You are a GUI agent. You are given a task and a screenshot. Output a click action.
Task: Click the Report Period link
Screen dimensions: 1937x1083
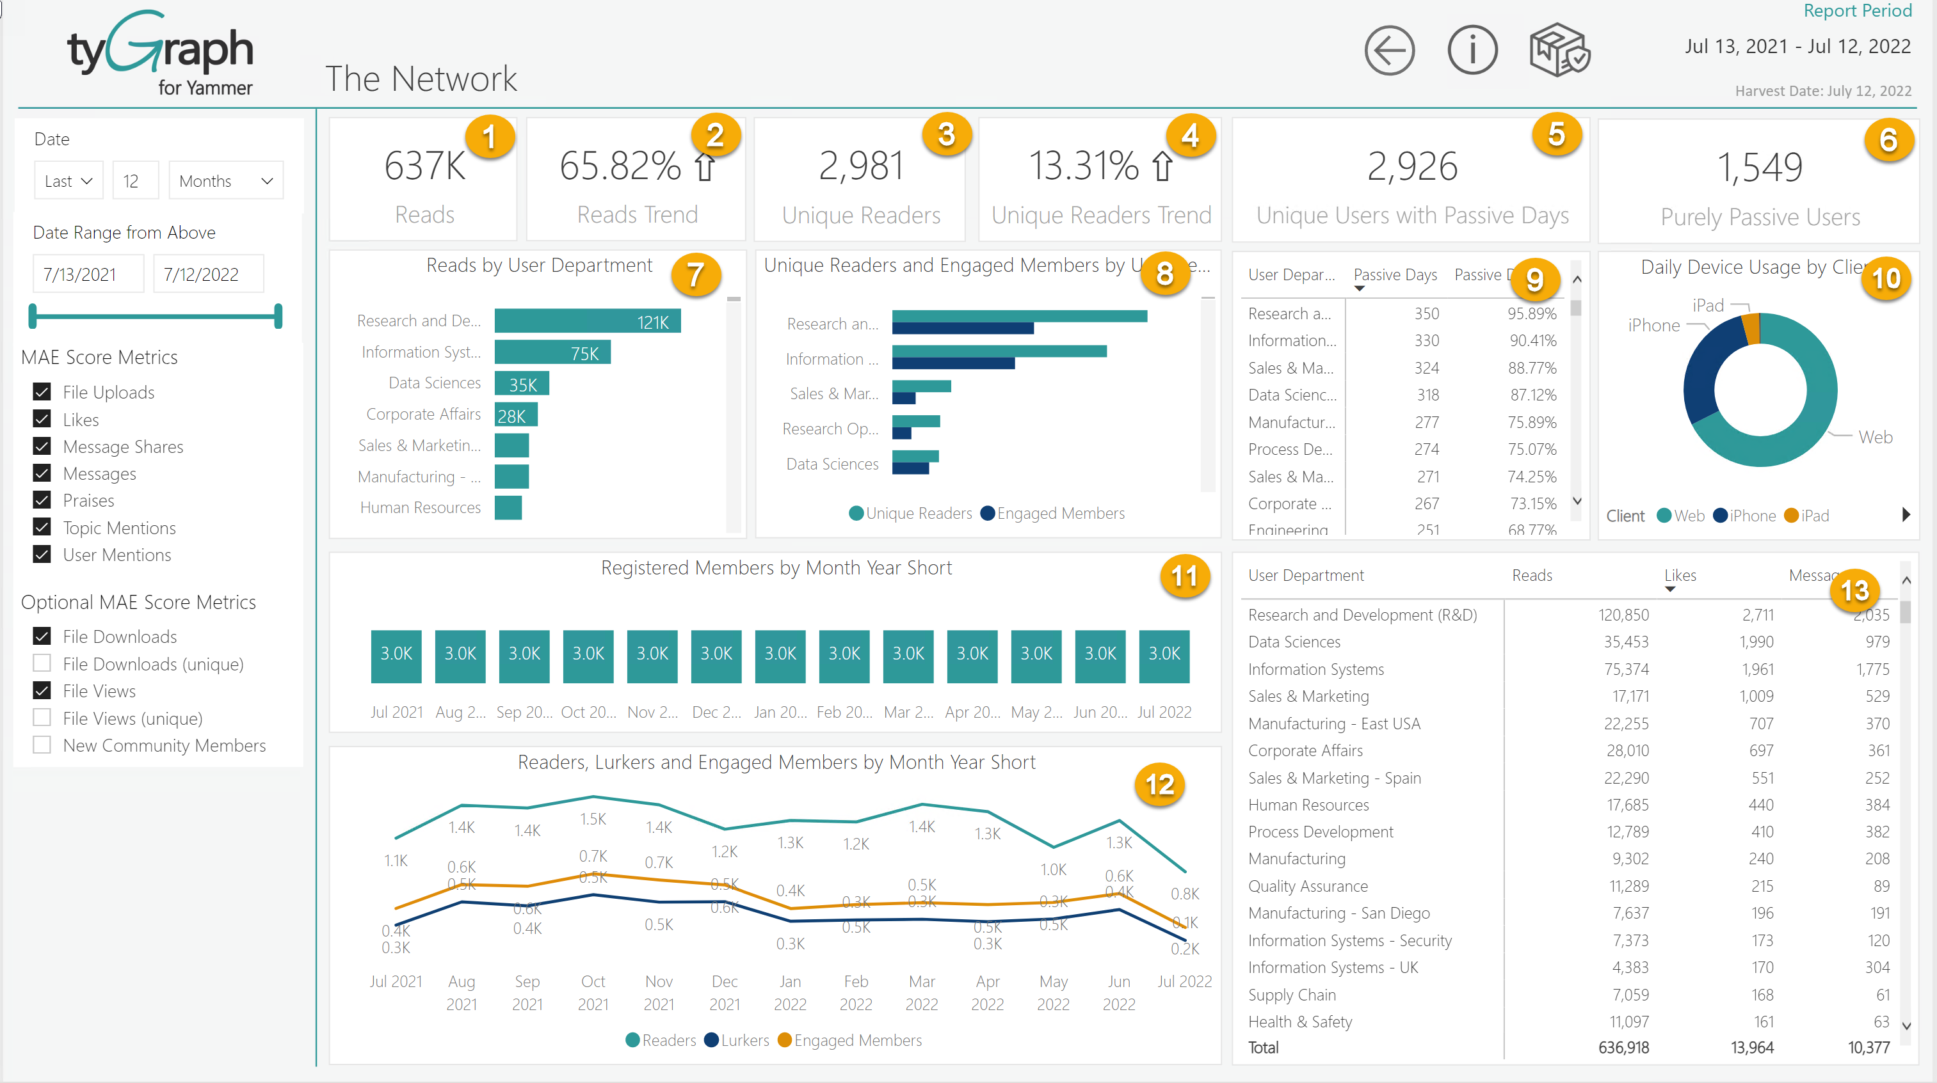[x=1858, y=10]
